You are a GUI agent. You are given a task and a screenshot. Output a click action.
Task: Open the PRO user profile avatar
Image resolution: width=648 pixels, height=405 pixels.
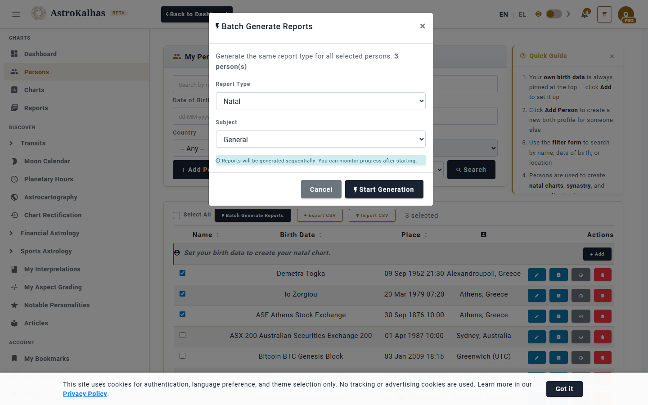pos(626,14)
